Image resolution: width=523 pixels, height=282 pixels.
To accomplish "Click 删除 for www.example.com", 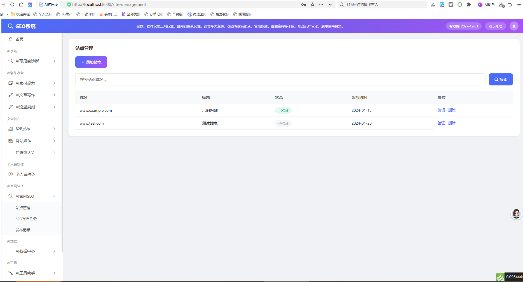I will pyautogui.click(x=452, y=110).
